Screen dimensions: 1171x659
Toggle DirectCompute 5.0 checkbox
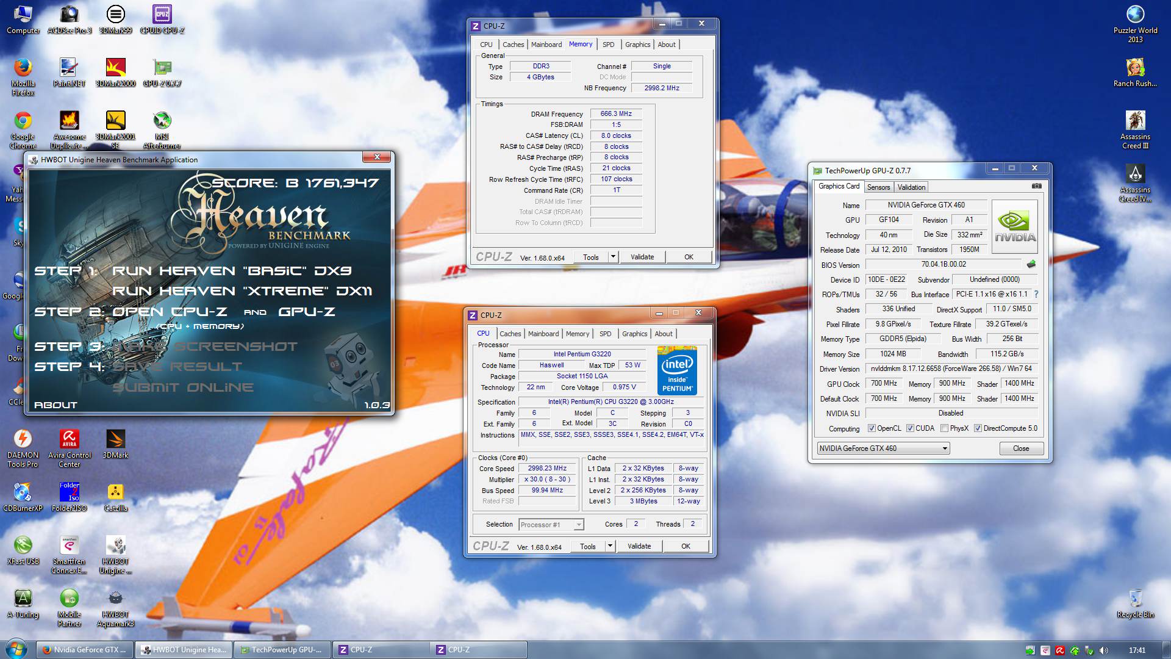pyautogui.click(x=978, y=428)
